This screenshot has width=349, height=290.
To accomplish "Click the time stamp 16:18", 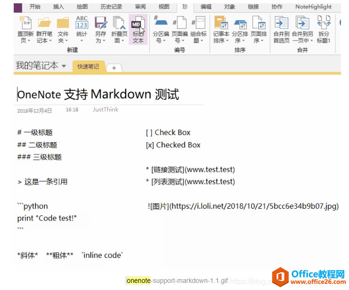I will click(72, 110).
